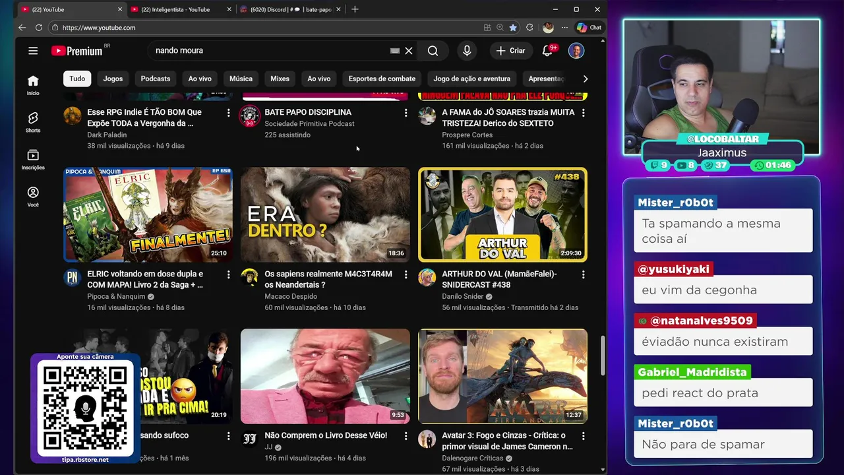Go to Início in the sidebar
Viewport: 844px width, 475px height.
point(33,85)
